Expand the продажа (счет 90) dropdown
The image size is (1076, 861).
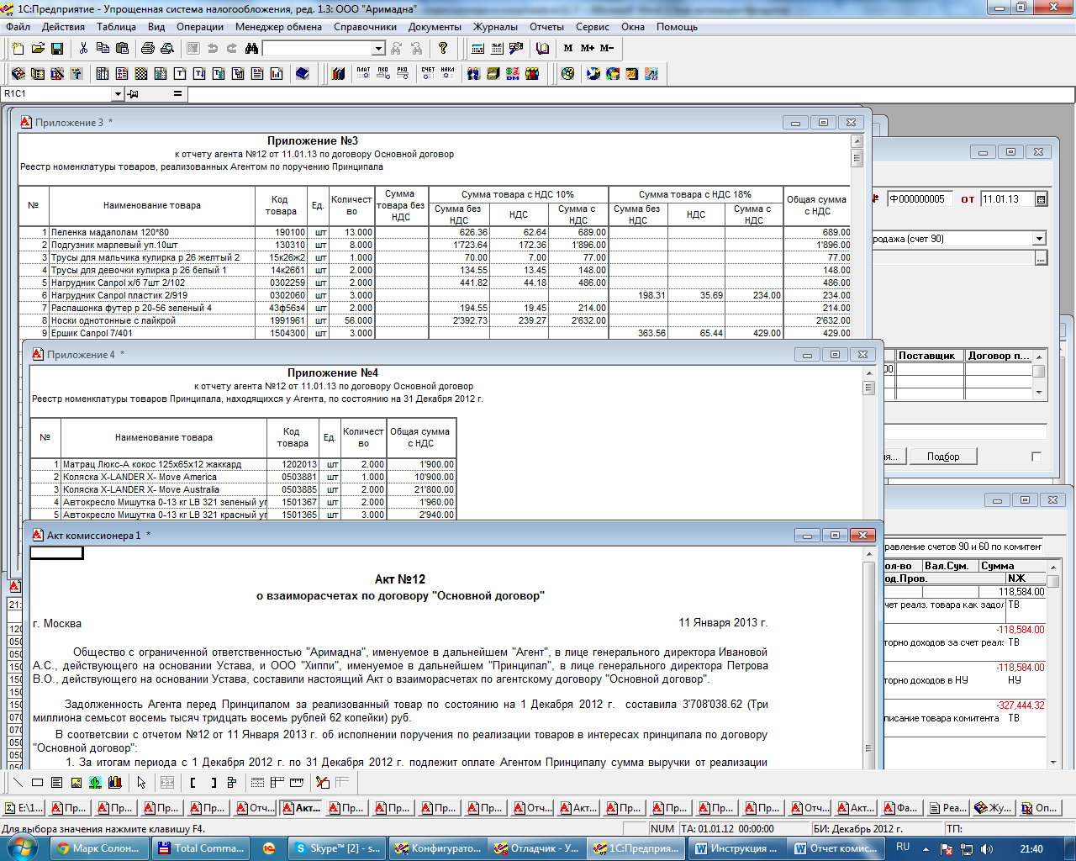click(x=1039, y=239)
